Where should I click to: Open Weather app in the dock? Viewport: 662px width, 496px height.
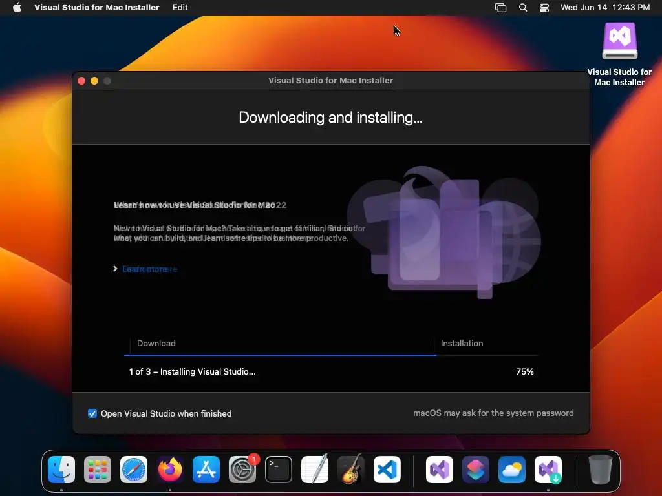[512, 470]
